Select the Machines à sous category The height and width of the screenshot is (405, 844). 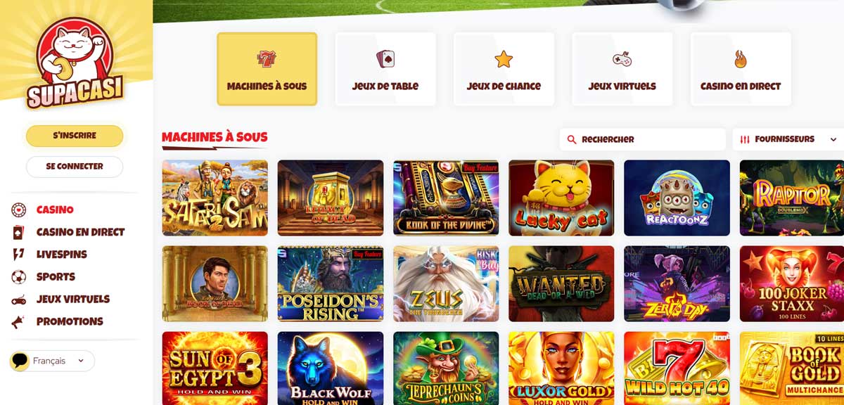(x=267, y=69)
